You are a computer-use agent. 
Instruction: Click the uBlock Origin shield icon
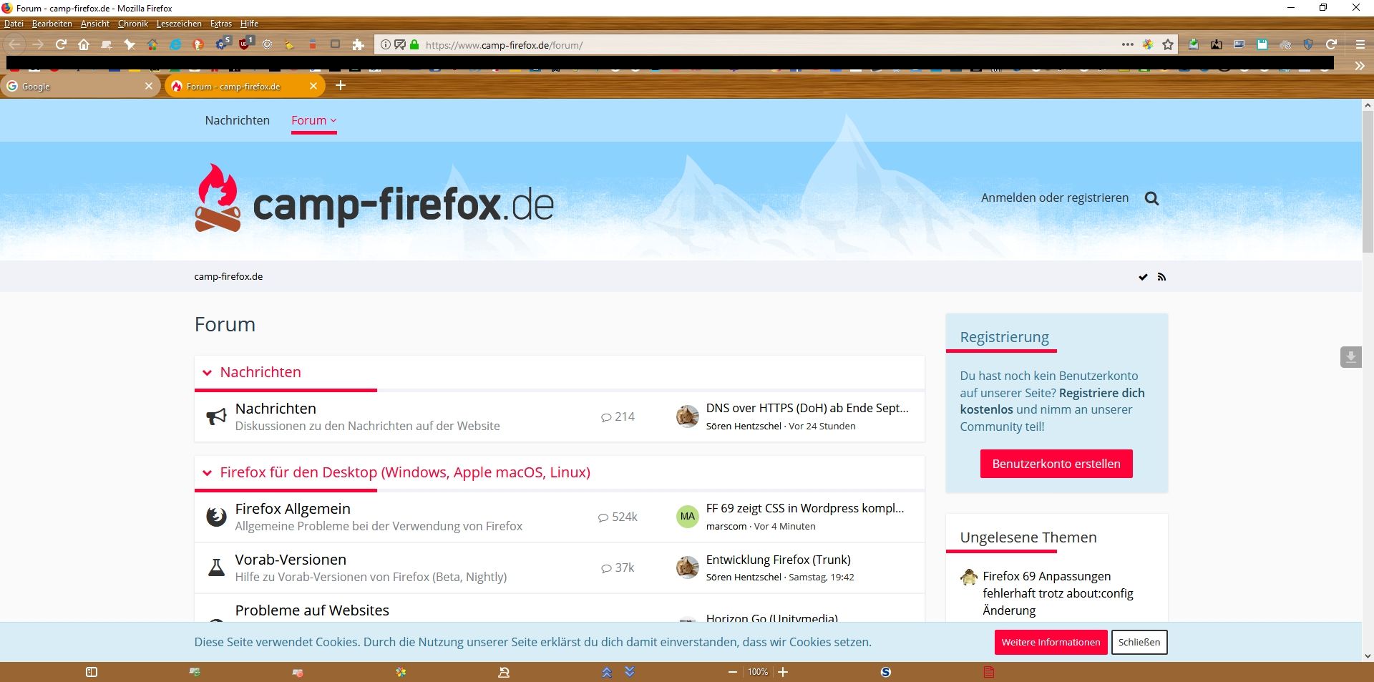tap(245, 44)
